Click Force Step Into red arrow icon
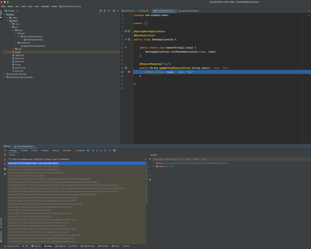This screenshot has width=311, height=249. click(101, 150)
